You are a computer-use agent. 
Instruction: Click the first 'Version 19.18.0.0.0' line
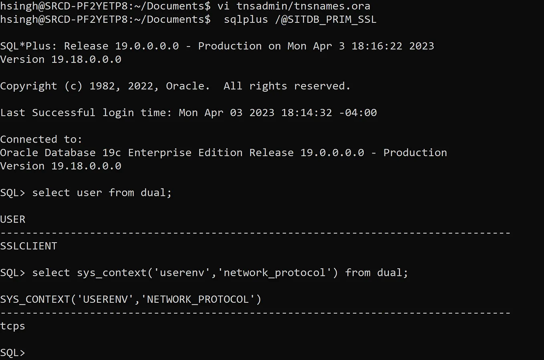60,59
